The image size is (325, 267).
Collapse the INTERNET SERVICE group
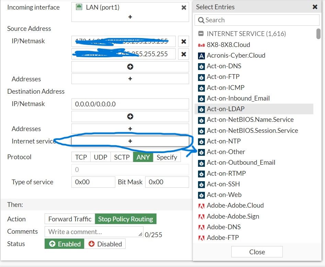pos(201,34)
